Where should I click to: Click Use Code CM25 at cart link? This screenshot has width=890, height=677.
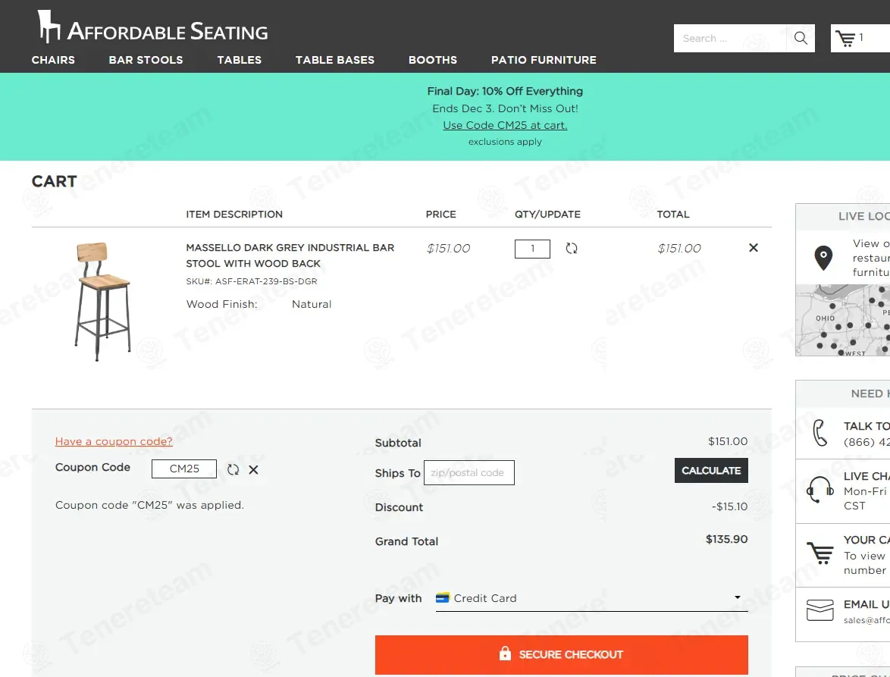coord(505,125)
